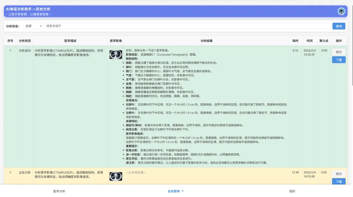Click 下载 button for row 2
This screenshot has width=353, height=197.
click(339, 181)
